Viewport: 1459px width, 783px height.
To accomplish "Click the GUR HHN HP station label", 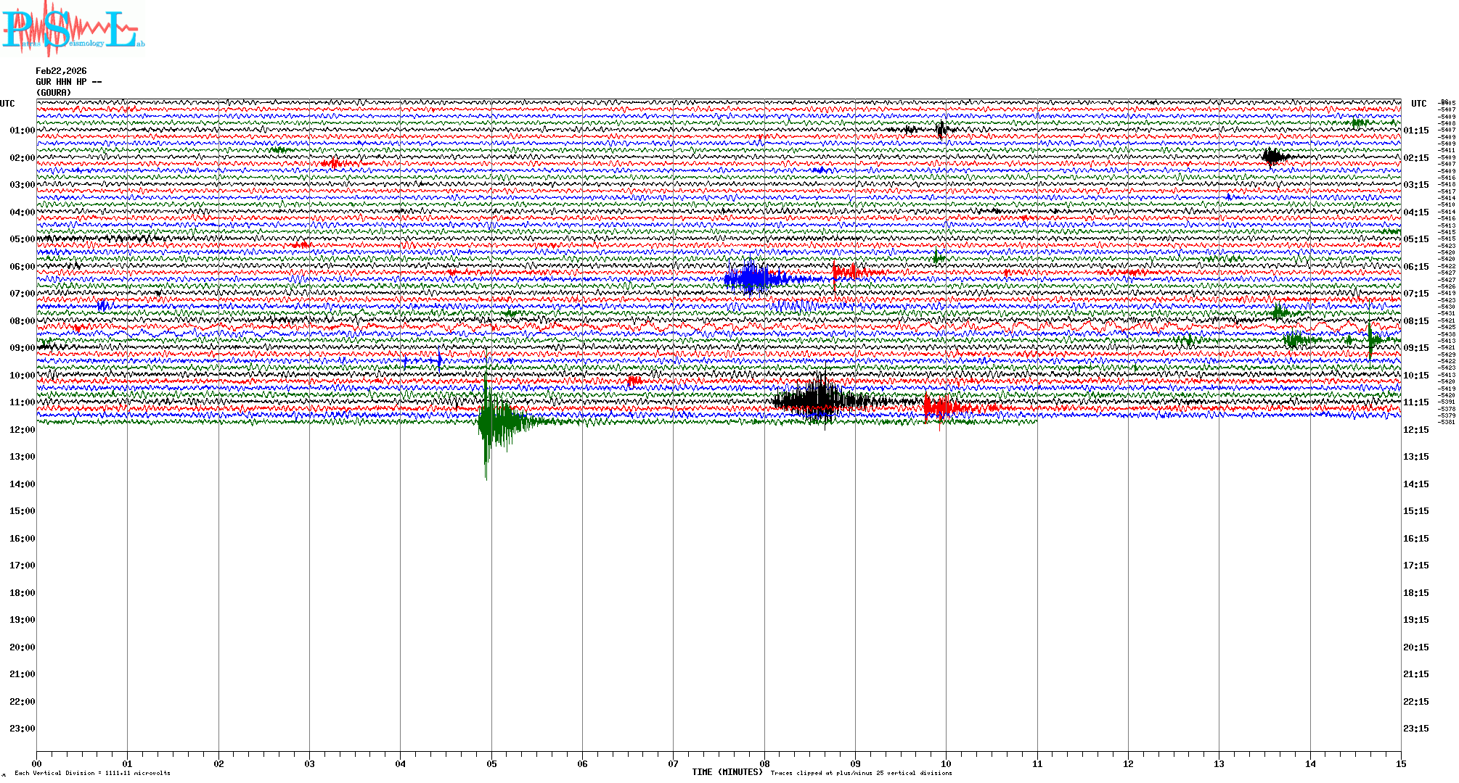I will 68,82.
